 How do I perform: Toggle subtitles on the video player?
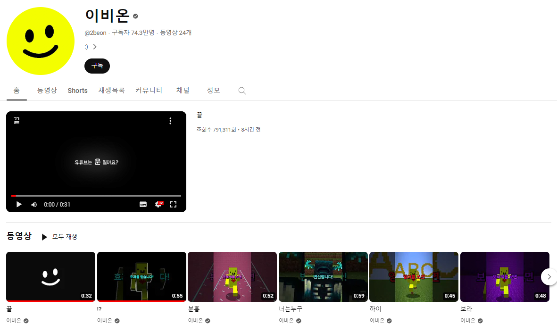pos(143,204)
